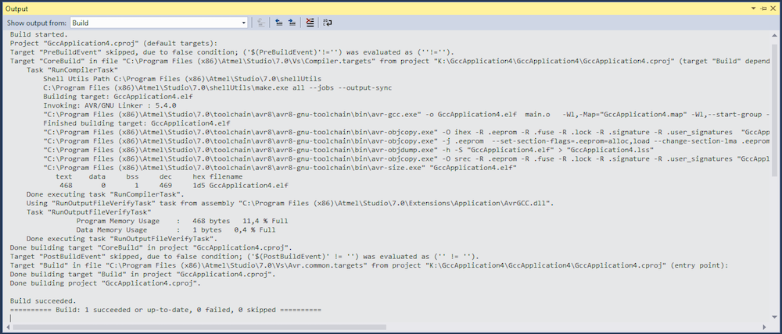The image size is (782, 334).
Task: Click the vertical scrollbar up arrow
Action: point(774,34)
